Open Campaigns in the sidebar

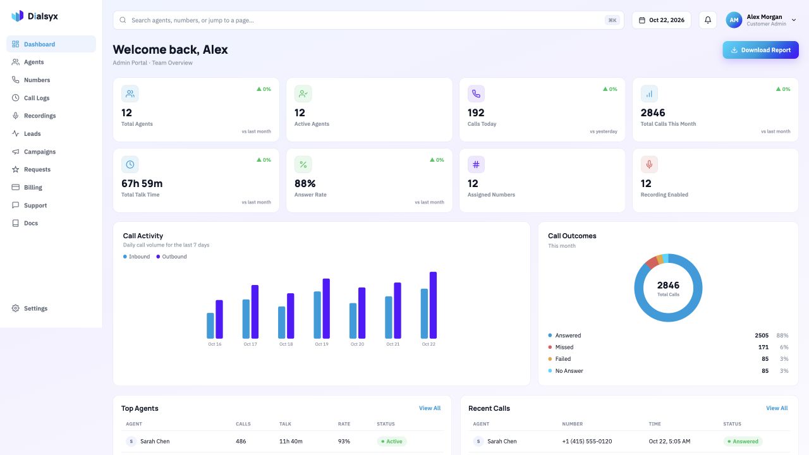pos(51,152)
